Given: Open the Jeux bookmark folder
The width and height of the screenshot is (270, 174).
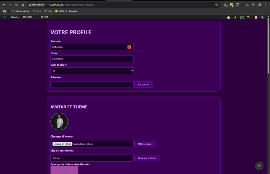Looking at the screenshot, I should coord(48,11).
